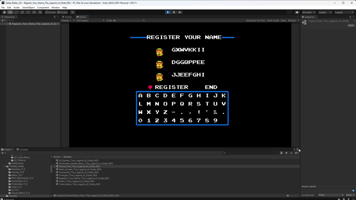Open the Display 1 dropdown

point(68,21)
